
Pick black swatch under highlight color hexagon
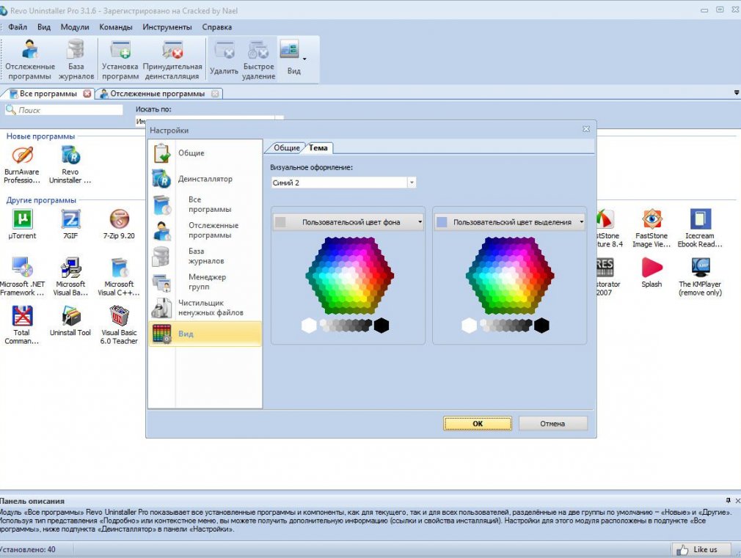tap(541, 326)
